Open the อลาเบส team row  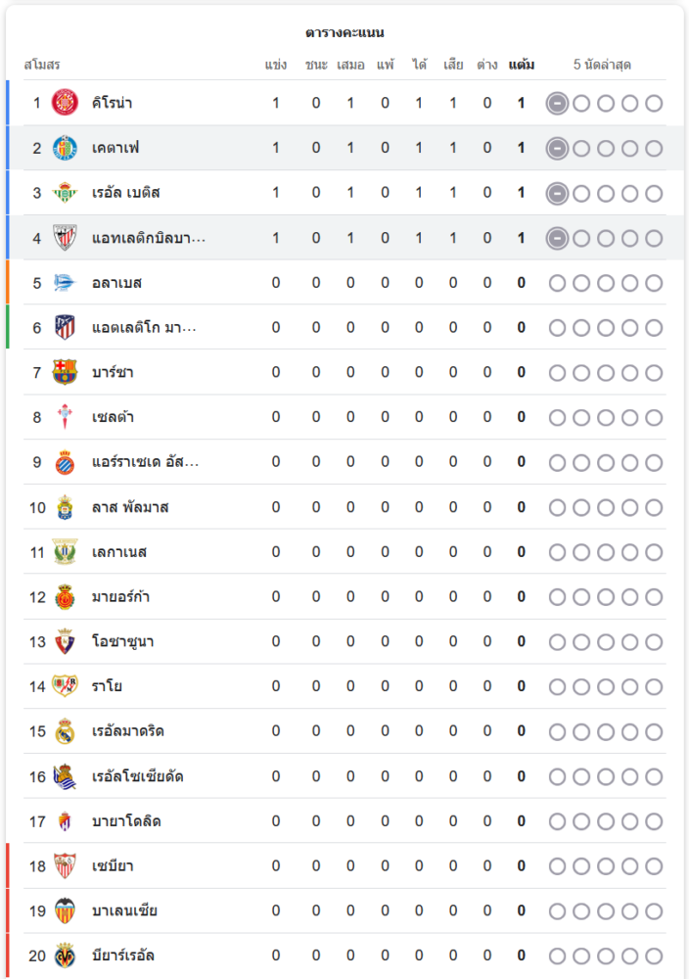coord(116,283)
